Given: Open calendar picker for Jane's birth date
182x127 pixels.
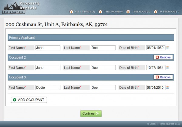Looking at the screenshot, I should [x=167, y=67].
